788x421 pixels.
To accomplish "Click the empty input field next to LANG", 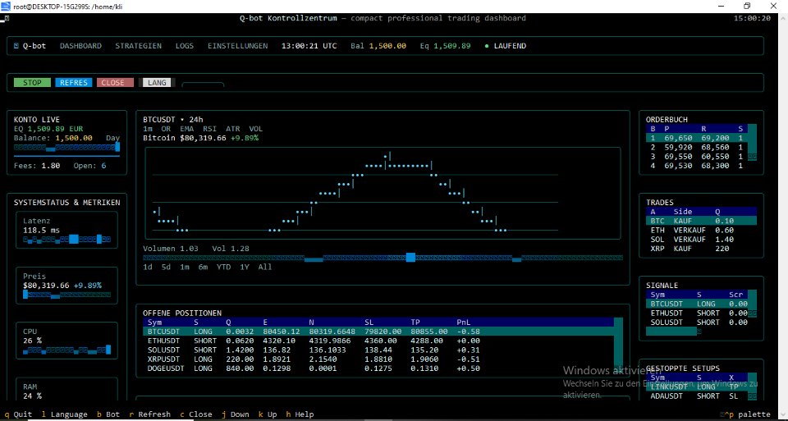I will click(x=203, y=84).
